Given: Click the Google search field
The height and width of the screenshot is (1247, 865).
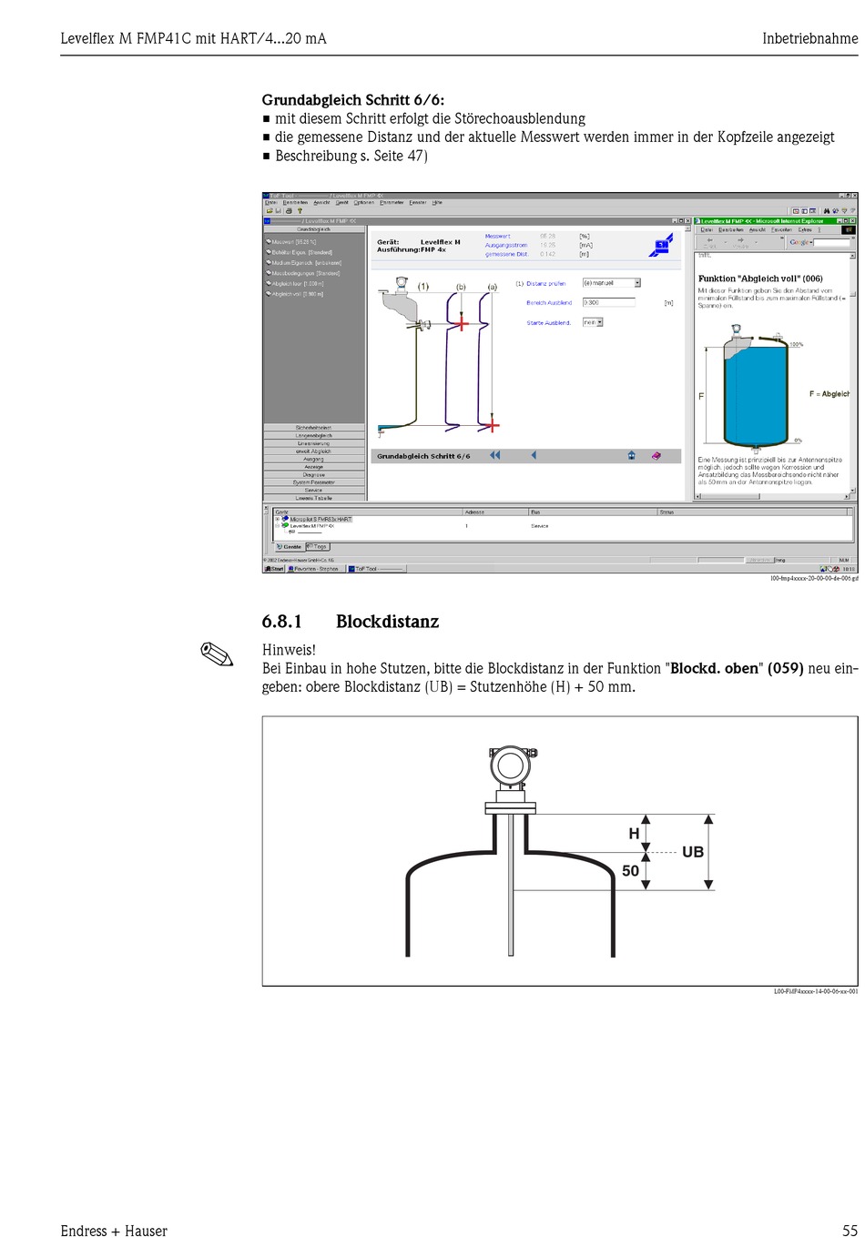Looking at the screenshot, I should [x=830, y=242].
